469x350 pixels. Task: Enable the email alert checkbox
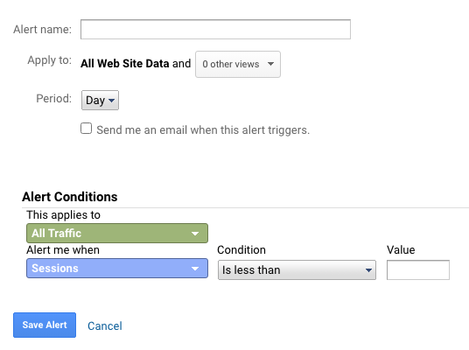click(86, 129)
